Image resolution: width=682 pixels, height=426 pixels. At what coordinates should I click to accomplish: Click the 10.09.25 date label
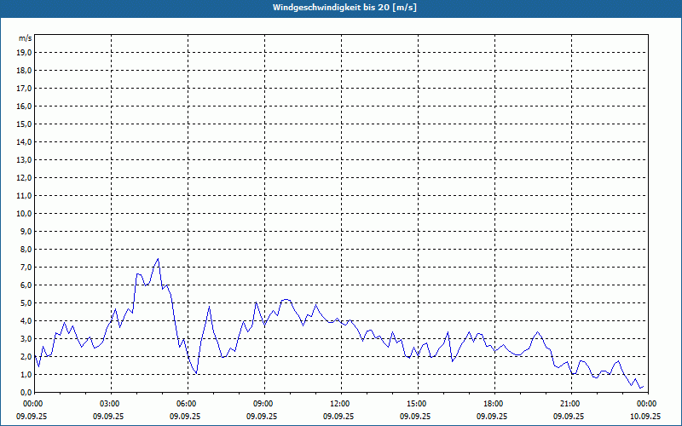click(x=645, y=417)
